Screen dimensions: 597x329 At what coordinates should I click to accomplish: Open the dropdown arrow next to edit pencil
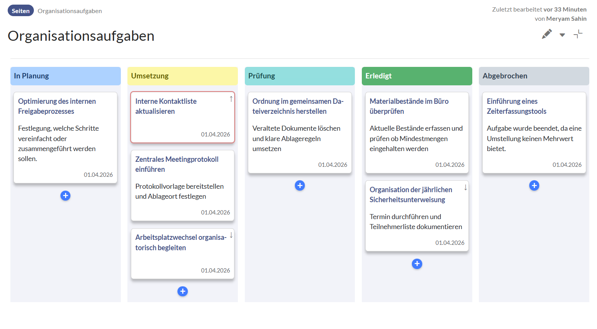562,35
